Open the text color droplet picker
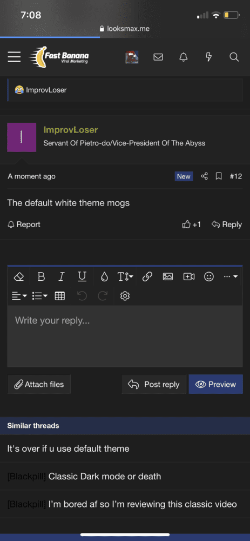This screenshot has width=250, height=541. [x=104, y=276]
